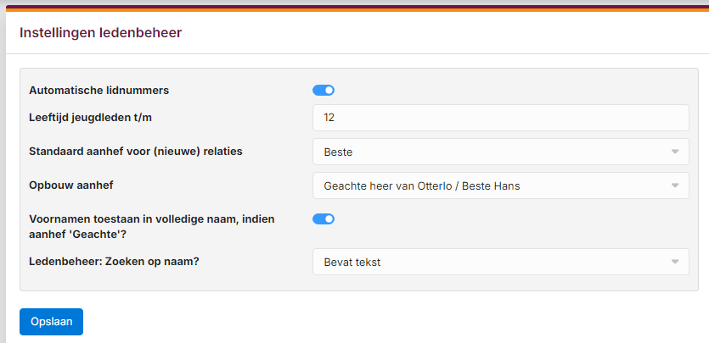The image size is (709, 343).
Task: Click the Leeftijd jeugdleden t/m input field
Action: [501, 118]
